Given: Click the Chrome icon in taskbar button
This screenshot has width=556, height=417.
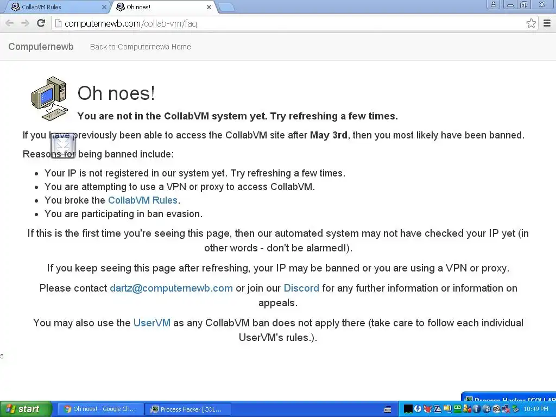Looking at the screenshot, I should pyautogui.click(x=68, y=409).
